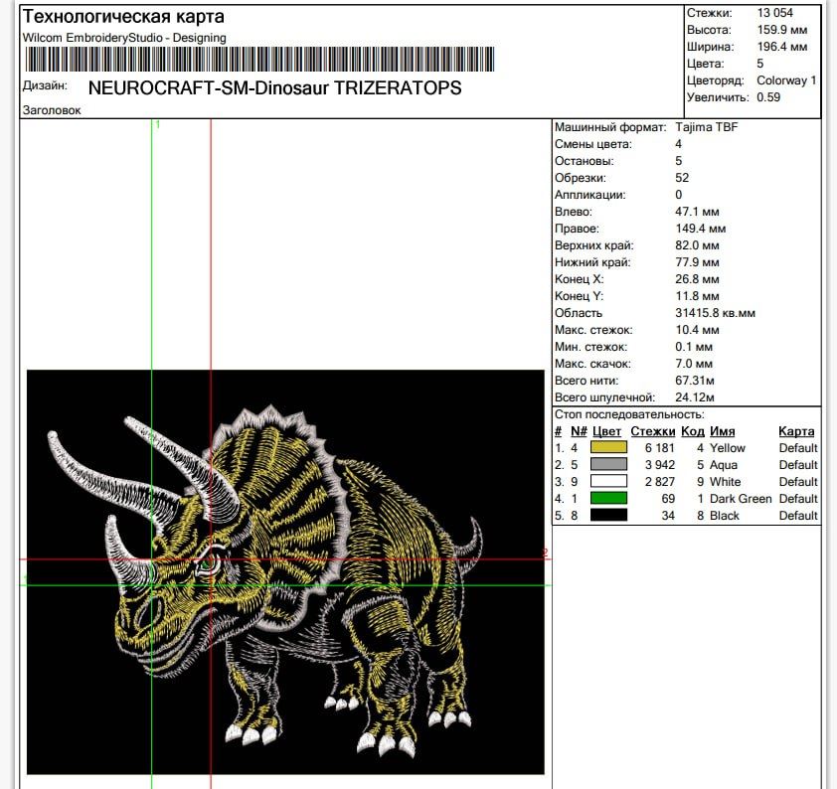This screenshot has height=789, width=837.
Task: Click the "Цвет" column header
Action: tap(606, 431)
